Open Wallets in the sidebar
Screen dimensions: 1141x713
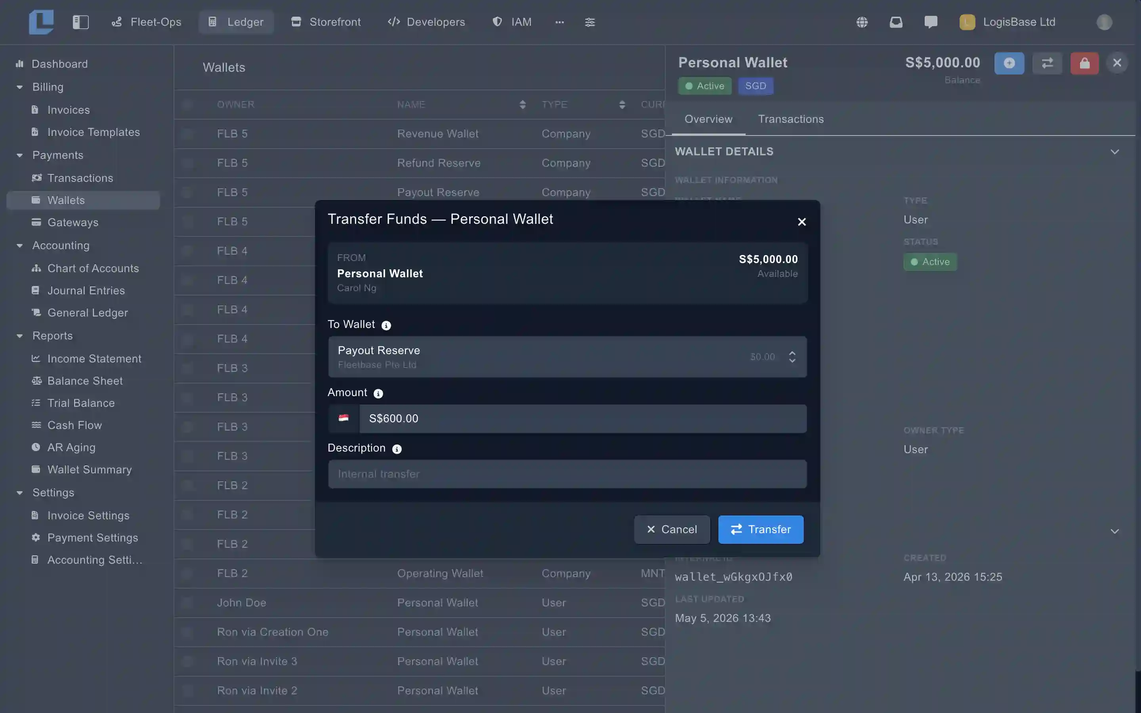click(83, 200)
